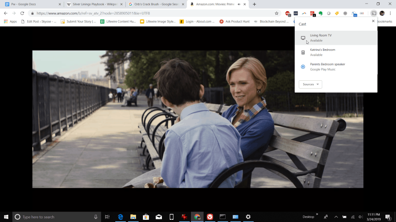Click the Evernote elephant extension icon

320,13
